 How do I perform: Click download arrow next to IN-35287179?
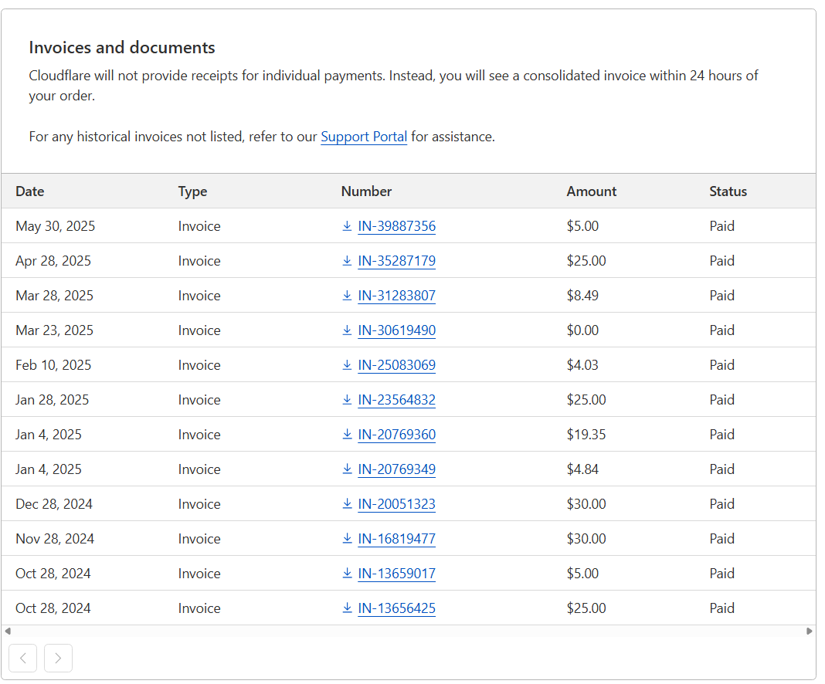[x=347, y=261]
